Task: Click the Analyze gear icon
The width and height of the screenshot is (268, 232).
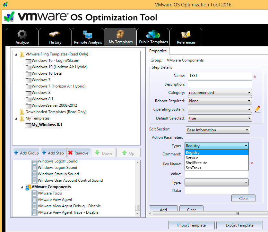Action: [22, 35]
